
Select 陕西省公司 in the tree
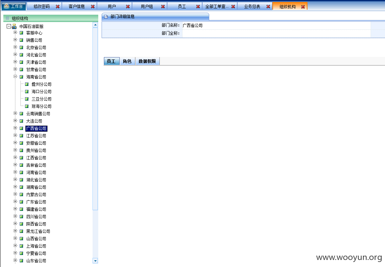click(x=36, y=224)
